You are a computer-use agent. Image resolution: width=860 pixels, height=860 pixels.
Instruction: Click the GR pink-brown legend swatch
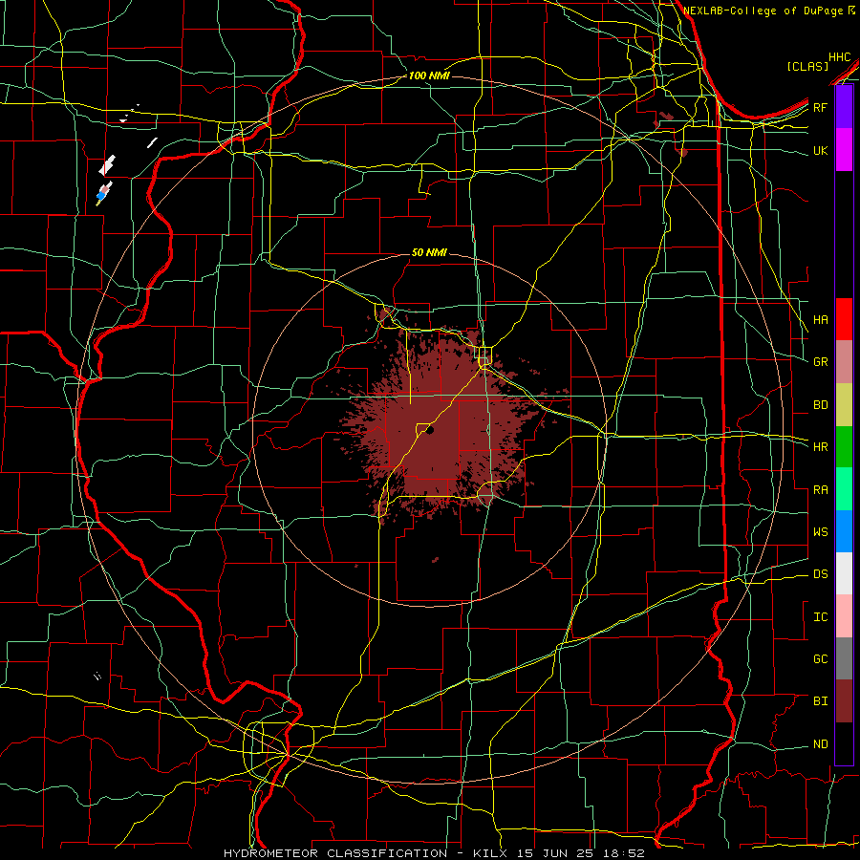pos(844,362)
